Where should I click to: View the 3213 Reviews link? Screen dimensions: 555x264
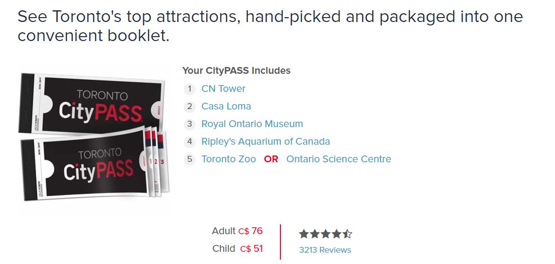tap(325, 250)
